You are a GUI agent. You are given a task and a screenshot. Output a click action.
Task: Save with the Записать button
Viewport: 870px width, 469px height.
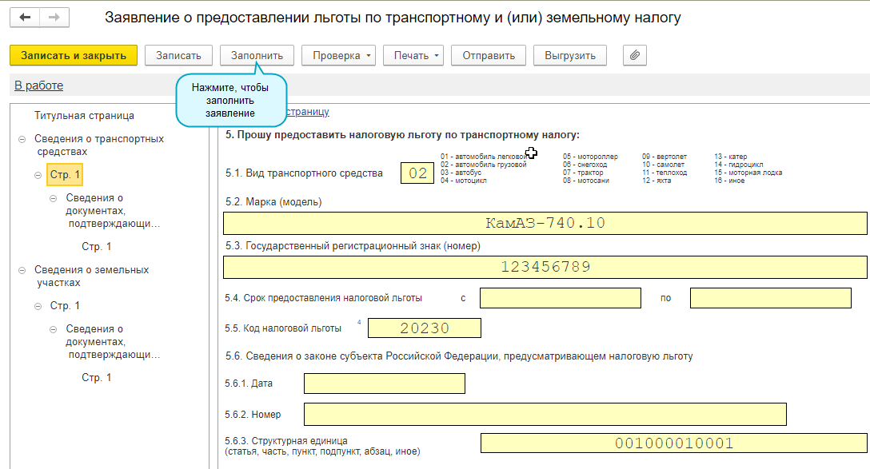tap(178, 55)
